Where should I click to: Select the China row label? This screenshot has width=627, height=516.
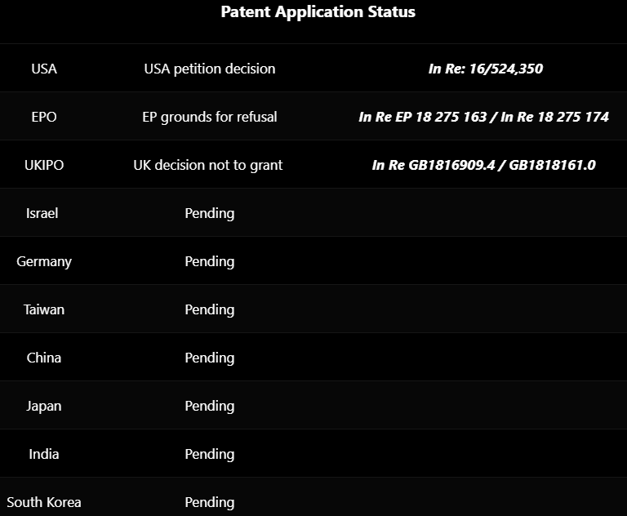tap(44, 358)
